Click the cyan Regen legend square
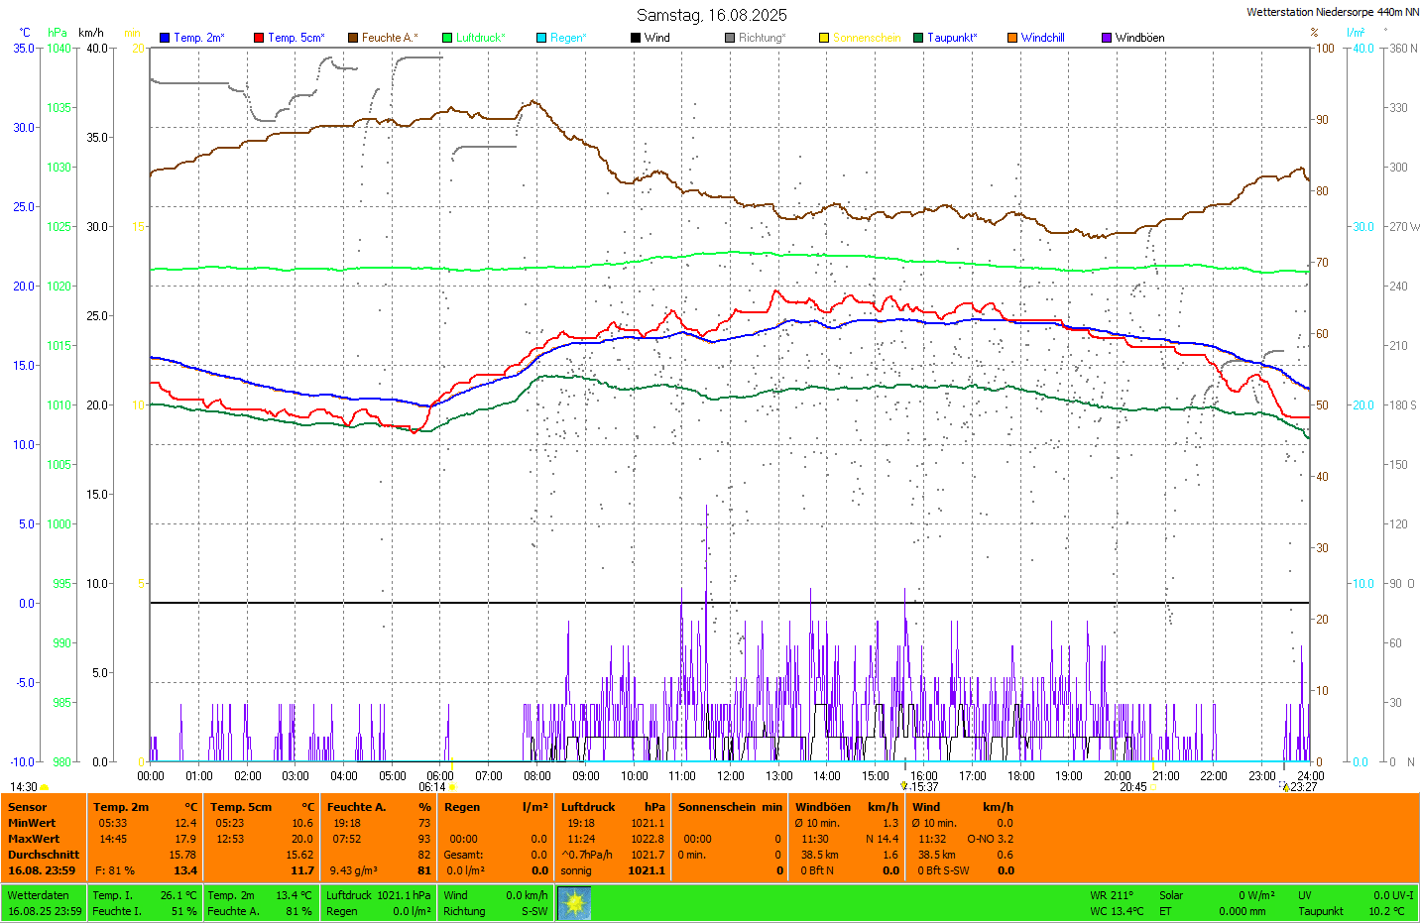1420x923 pixels. click(x=541, y=38)
